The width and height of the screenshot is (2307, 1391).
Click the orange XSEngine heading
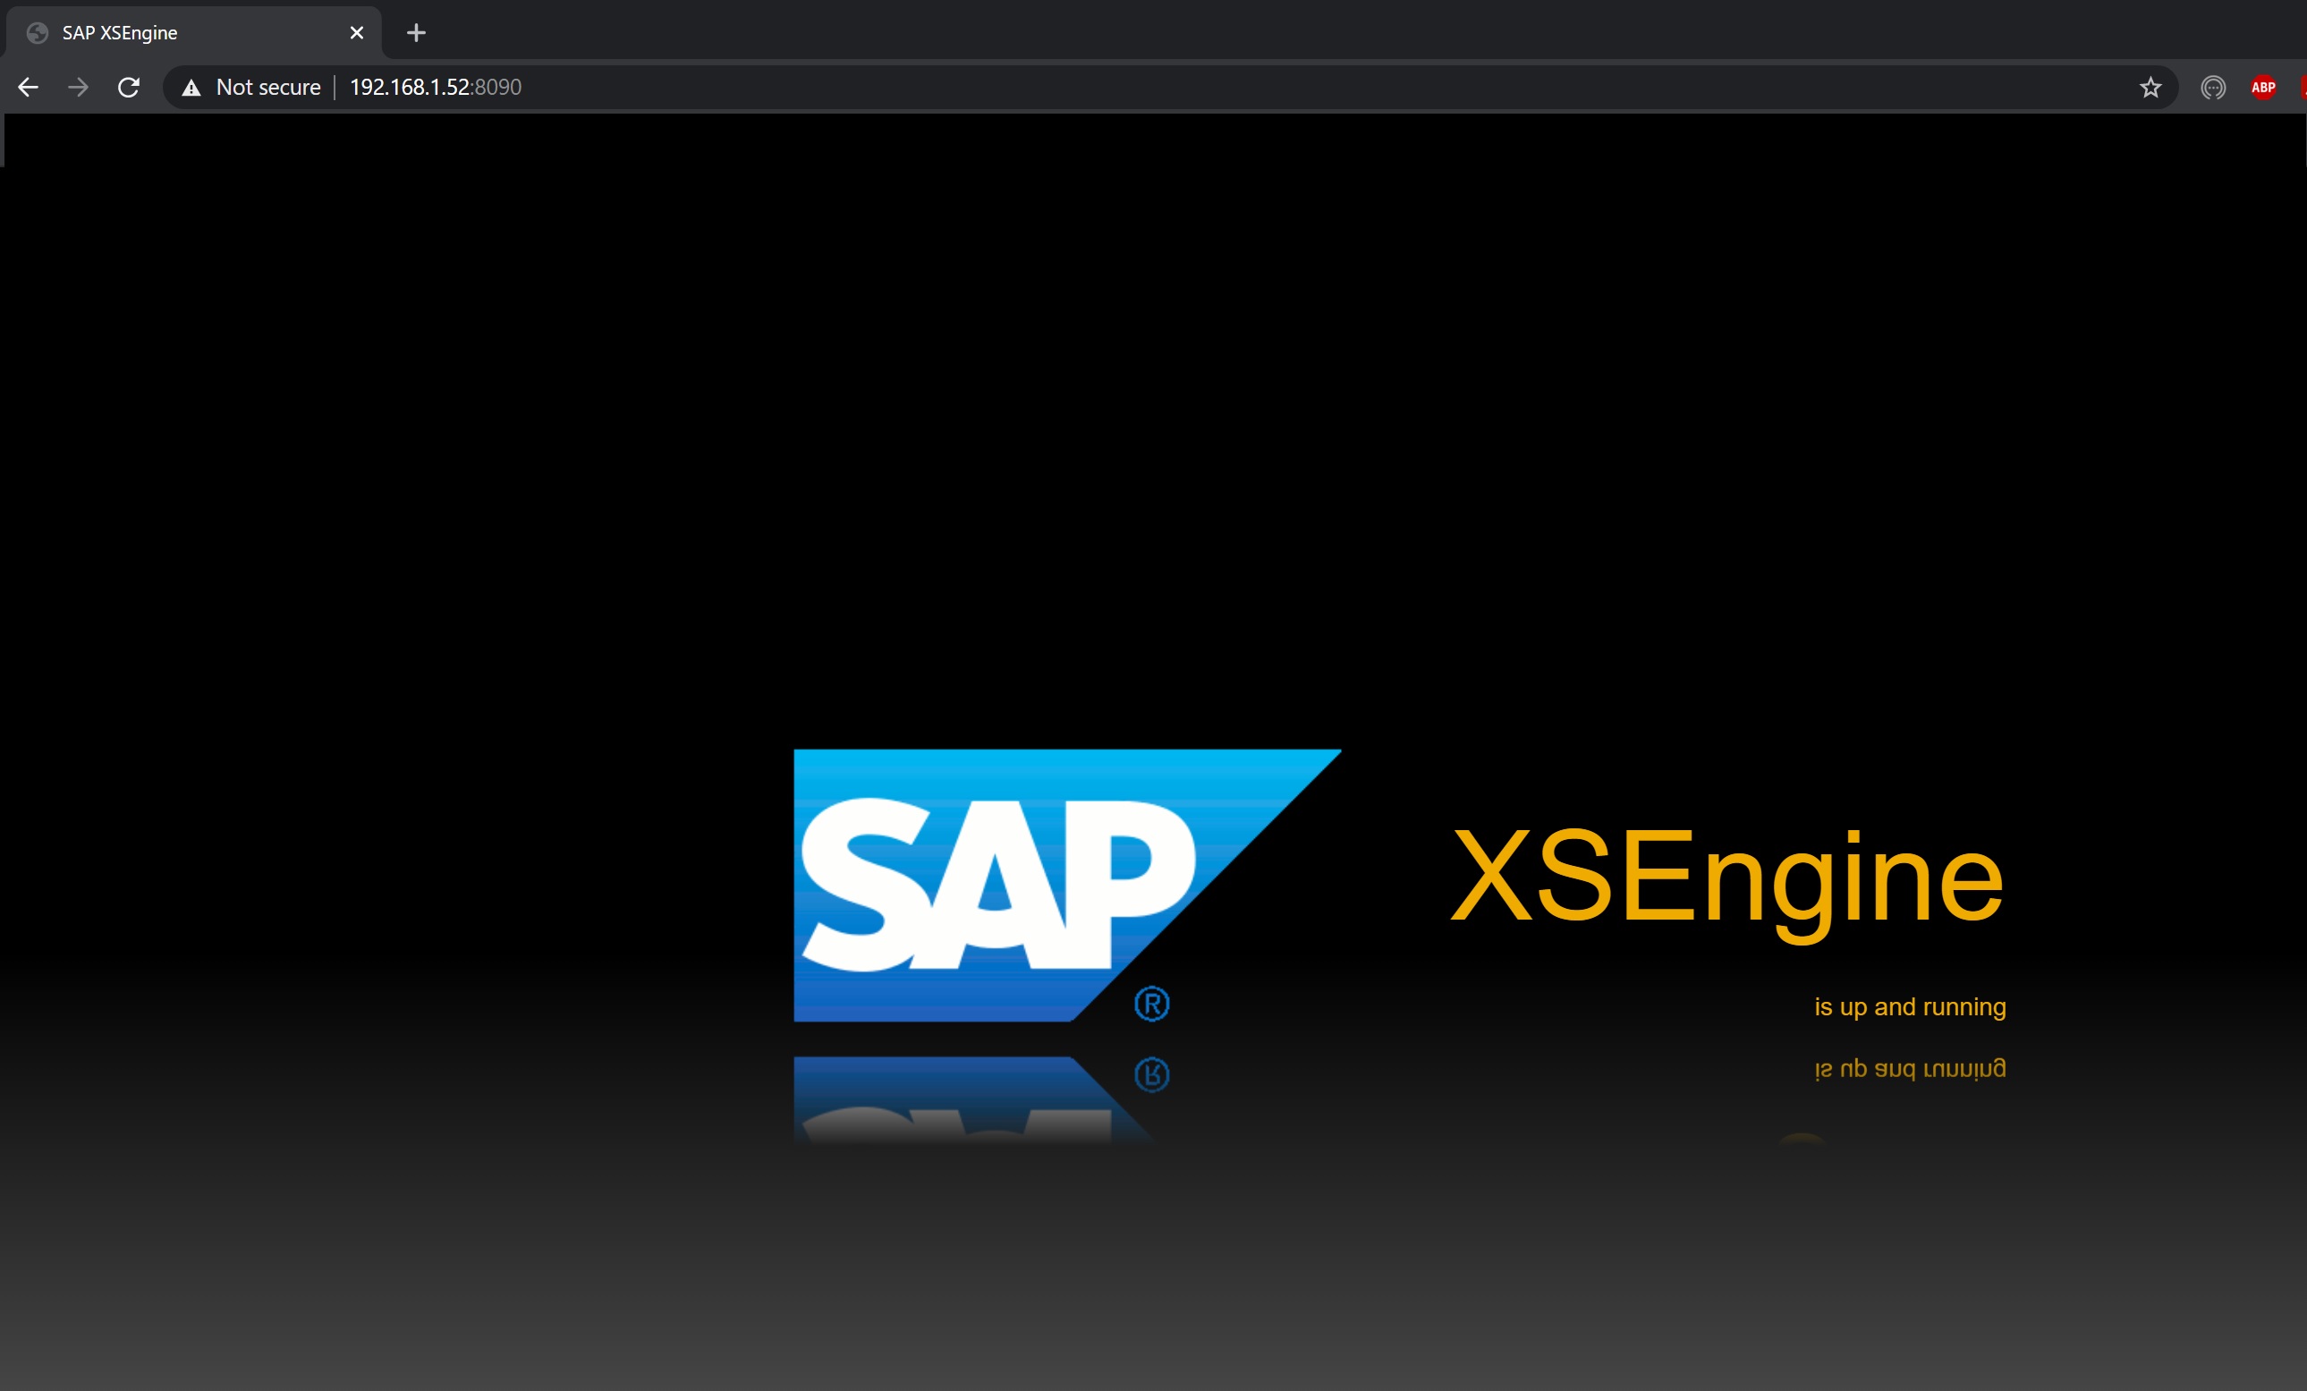[1726, 878]
